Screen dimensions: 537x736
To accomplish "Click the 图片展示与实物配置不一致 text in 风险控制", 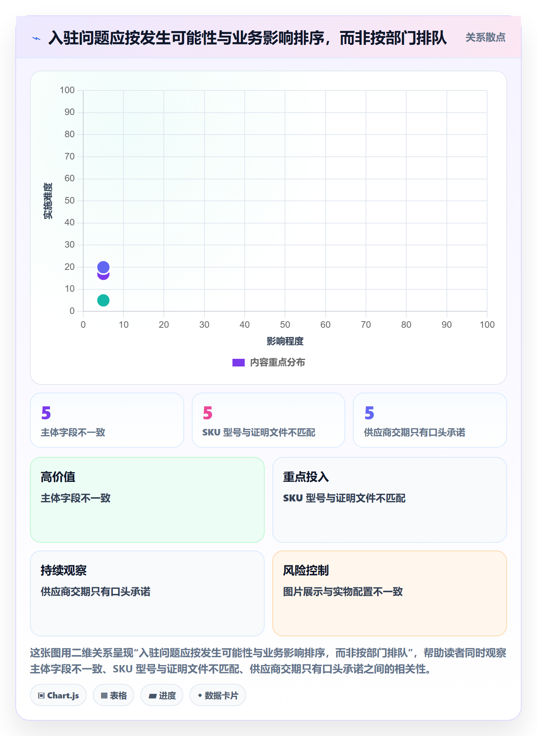I will tap(343, 591).
